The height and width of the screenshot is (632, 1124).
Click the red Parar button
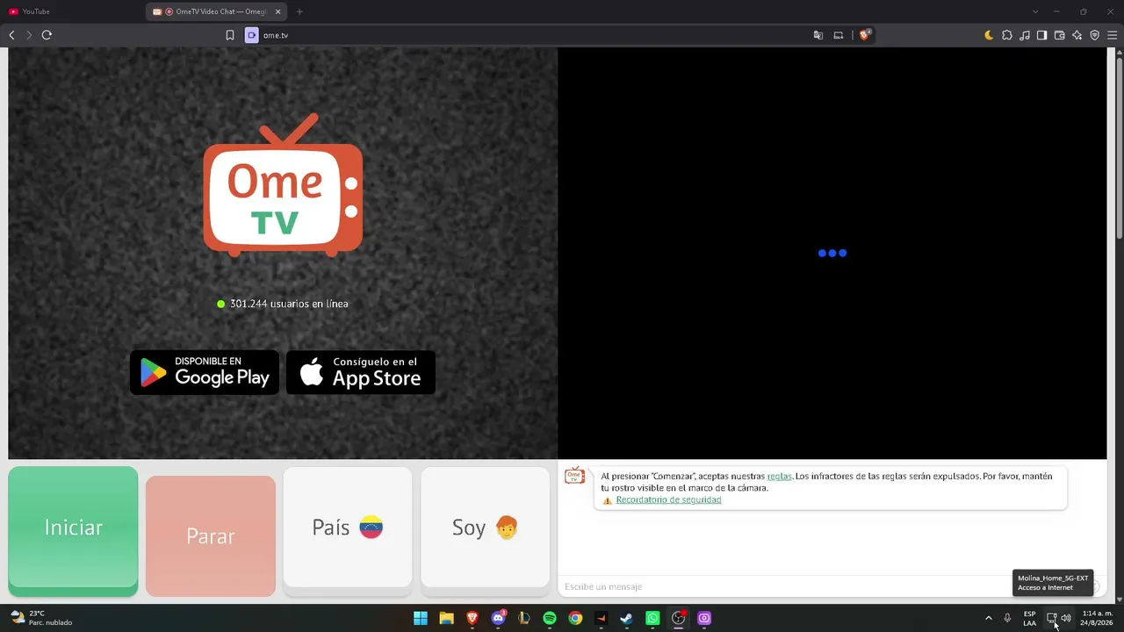coord(211,535)
